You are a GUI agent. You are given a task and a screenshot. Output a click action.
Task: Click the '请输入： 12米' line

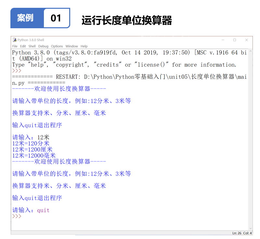pyautogui.click(x=31, y=137)
